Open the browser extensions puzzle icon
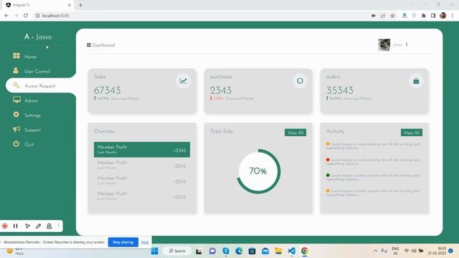This screenshot has width=459, height=258. pyautogui.click(x=423, y=16)
